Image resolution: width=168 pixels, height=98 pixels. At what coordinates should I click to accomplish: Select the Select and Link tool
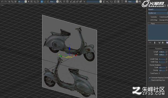9,2
